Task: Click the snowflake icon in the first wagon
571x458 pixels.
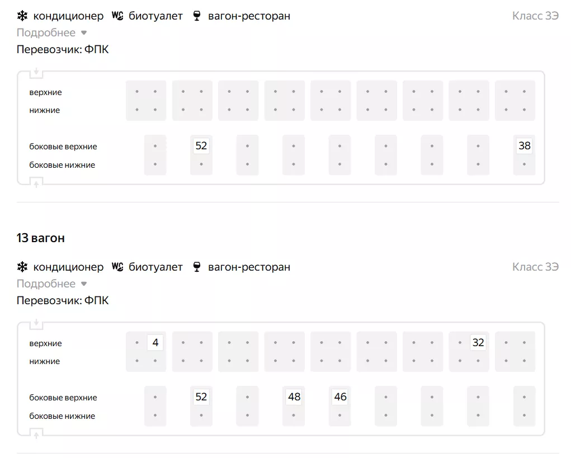Action: 22,16
